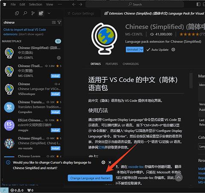This screenshot has height=193, width=205.
Task: Go back with the left arrow
Action: point(74,4)
